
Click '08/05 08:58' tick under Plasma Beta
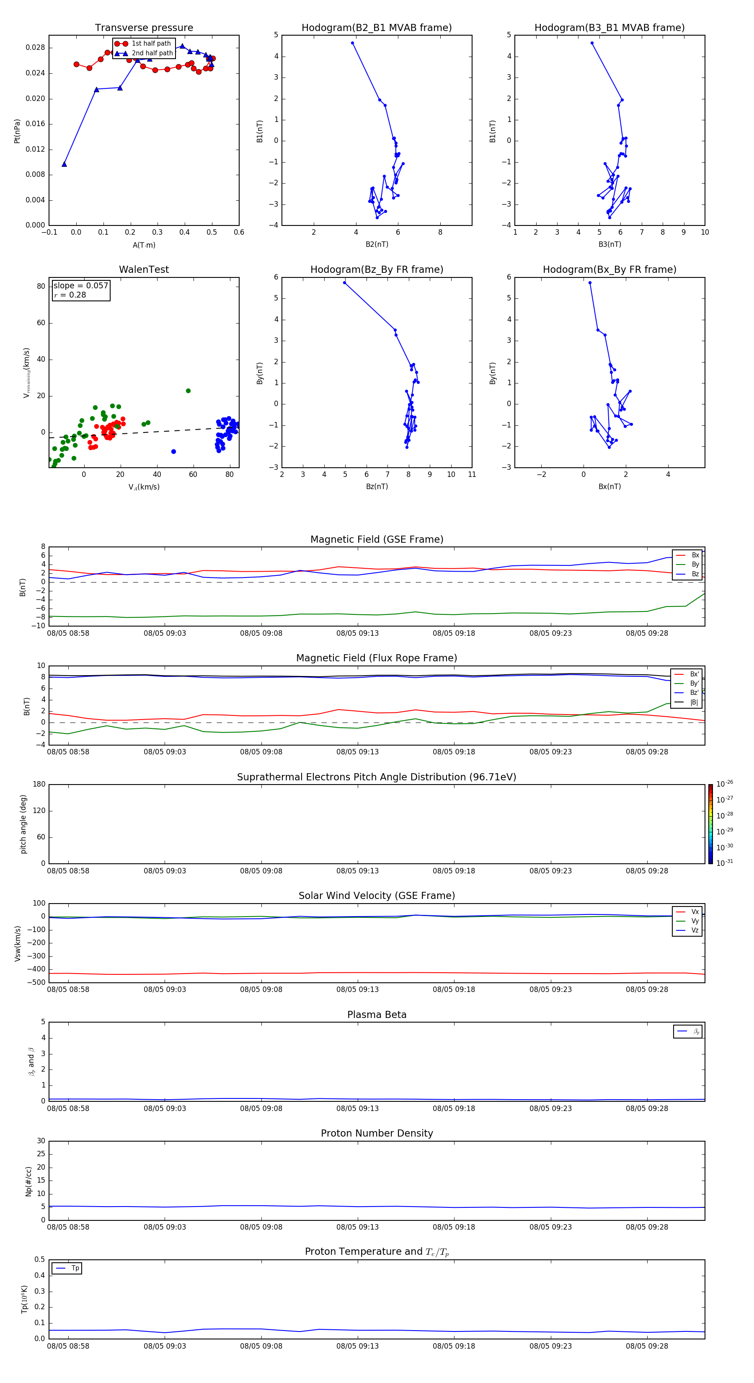click(x=68, y=1108)
